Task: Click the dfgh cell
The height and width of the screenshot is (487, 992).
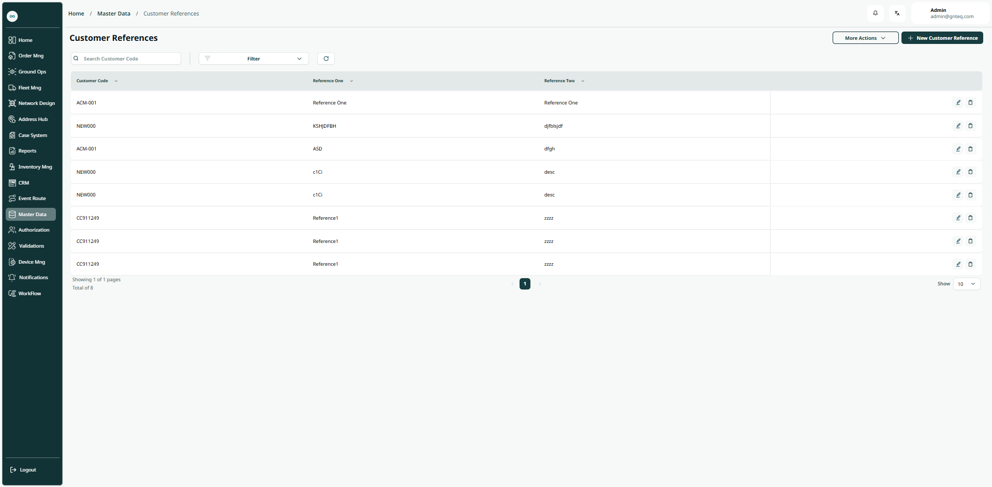Action: 550,149
